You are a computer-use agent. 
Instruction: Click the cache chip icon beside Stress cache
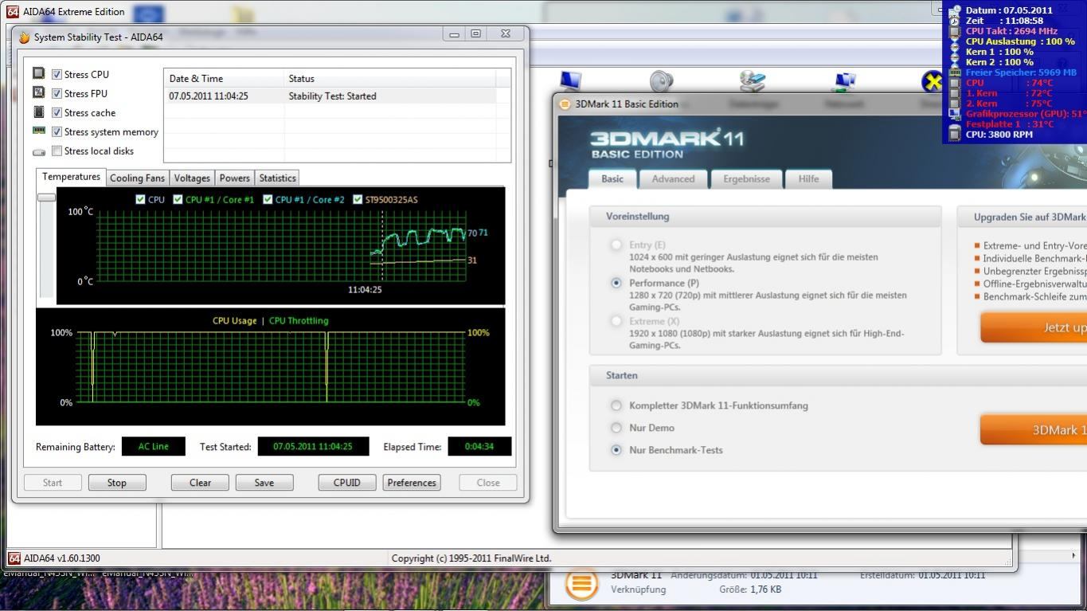tap(38, 112)
